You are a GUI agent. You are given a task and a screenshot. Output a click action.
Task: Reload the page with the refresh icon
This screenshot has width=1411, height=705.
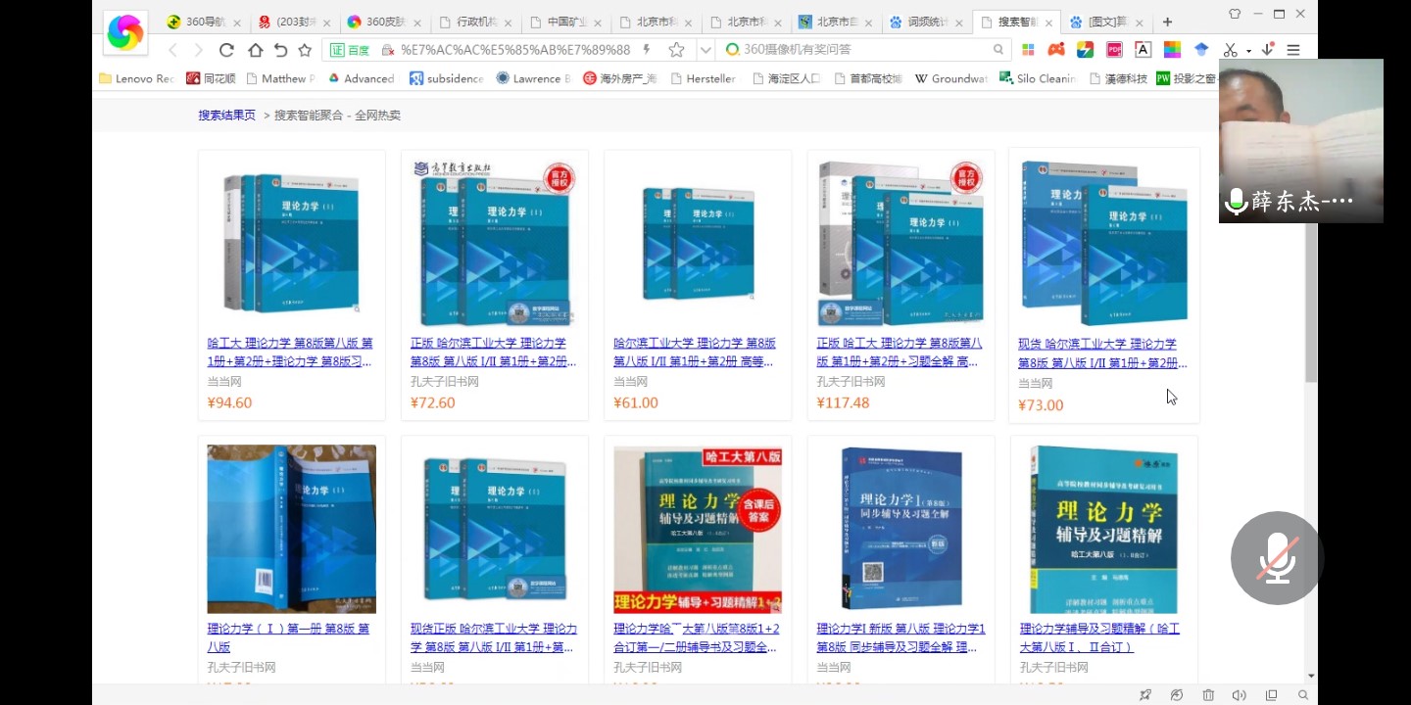coord(226,50)
